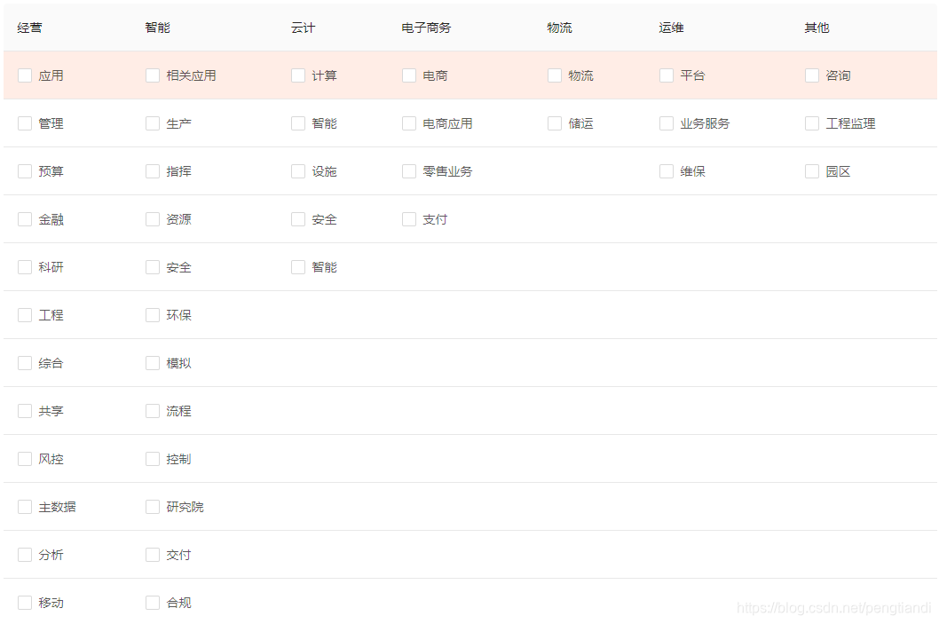Toggle the 环保 checkbox
Image resolution: width=939 pixels, height=624 pixels.
153,315
